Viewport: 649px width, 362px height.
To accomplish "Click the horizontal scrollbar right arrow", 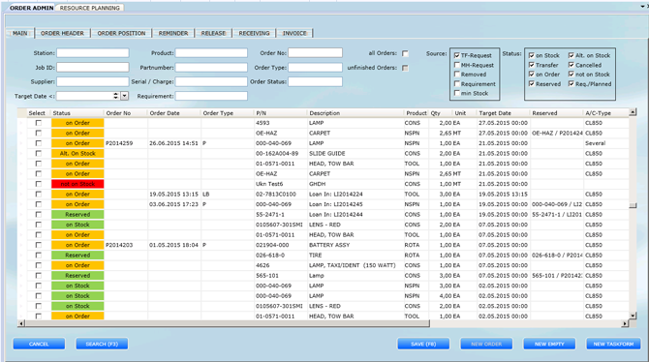I will click(625, 323).
